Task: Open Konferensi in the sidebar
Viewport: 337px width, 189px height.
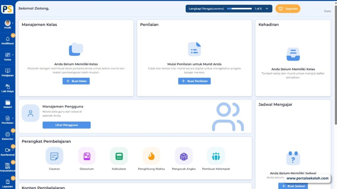Action: tap(8, 151)
